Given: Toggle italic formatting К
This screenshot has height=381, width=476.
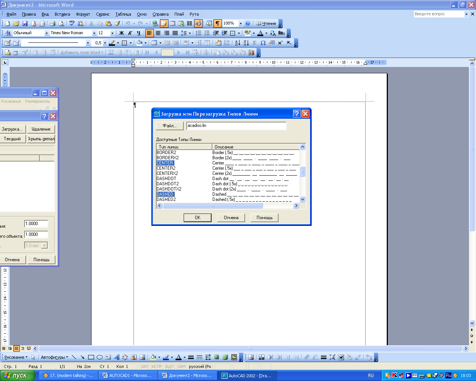Looking at the screenshot, I should coord(130,33).
